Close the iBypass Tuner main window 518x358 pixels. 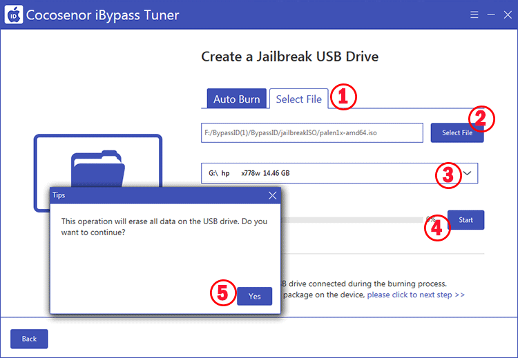(508, 14)
